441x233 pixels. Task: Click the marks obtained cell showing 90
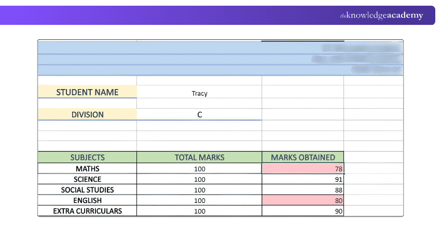pos(302,211)
